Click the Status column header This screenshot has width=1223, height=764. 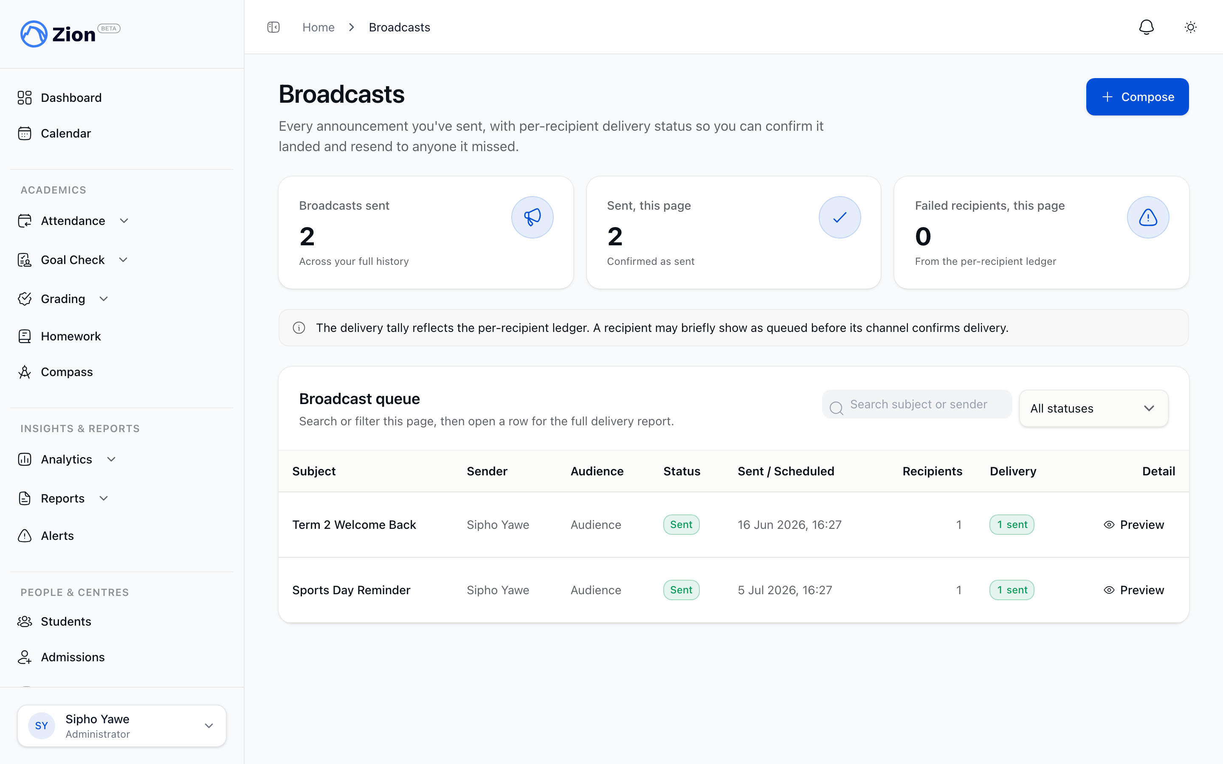[x=682, y=471]
